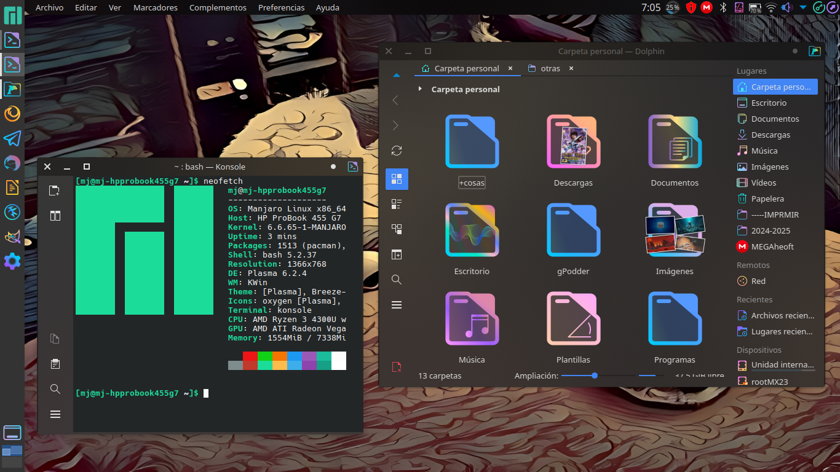This screenshot has width=840, height=472.
Task: Open Dolphin file manager from dock
Action: (x=12, y=89)
